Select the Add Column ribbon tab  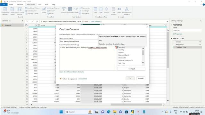31,4
